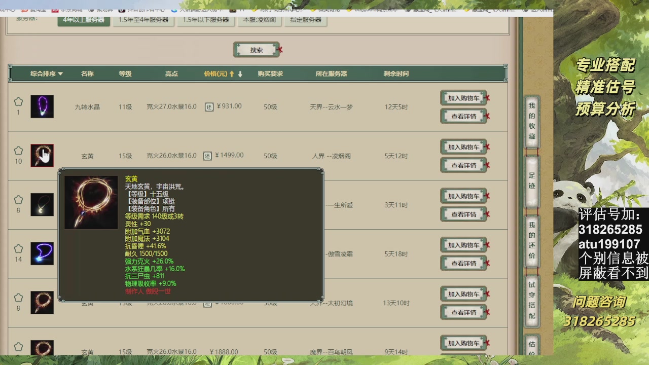649x365 pixels.
Task: Open 我的收藏 in the side panel
Action: pyautogui.click(x=531, y=121)
